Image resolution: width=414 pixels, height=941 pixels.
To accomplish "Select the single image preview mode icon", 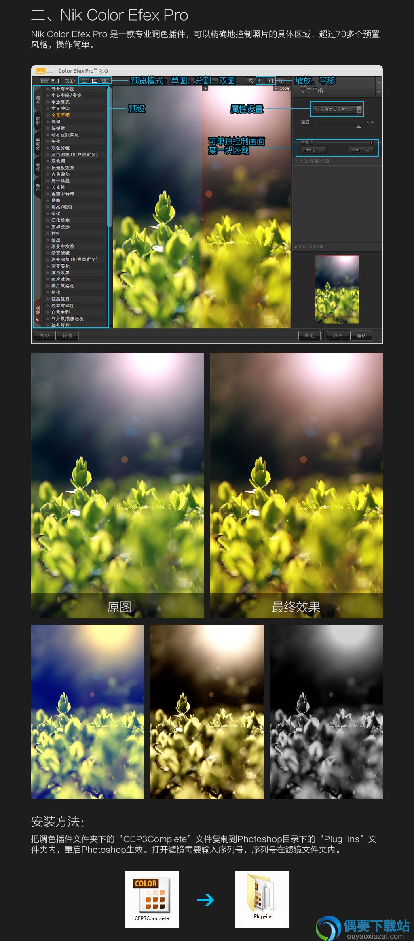I will pyautogui.click(x=84, y=81).
